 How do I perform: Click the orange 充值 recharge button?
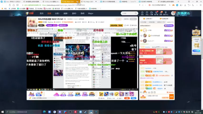(x=127, y=98)
